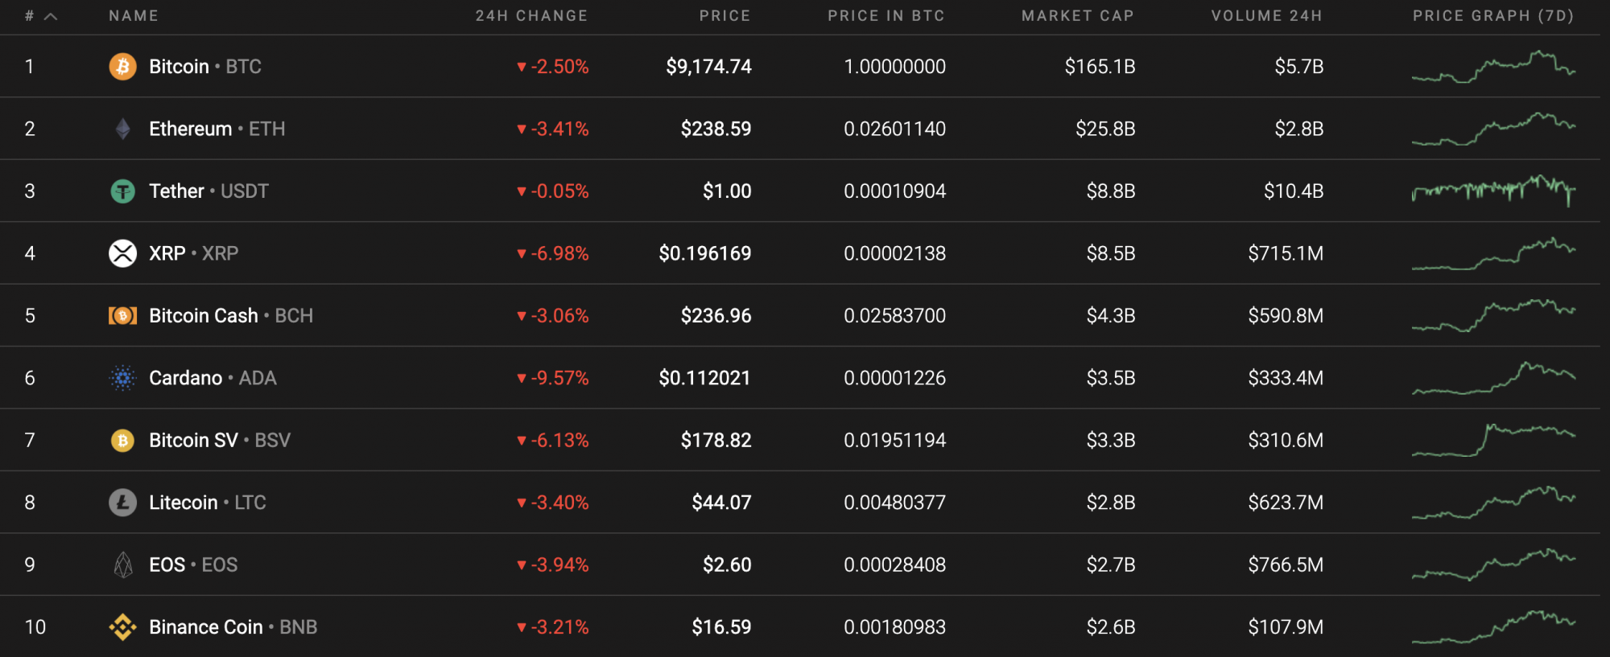
Task: Click the Litecoin gray logo icon
Action: coord(122,503)
